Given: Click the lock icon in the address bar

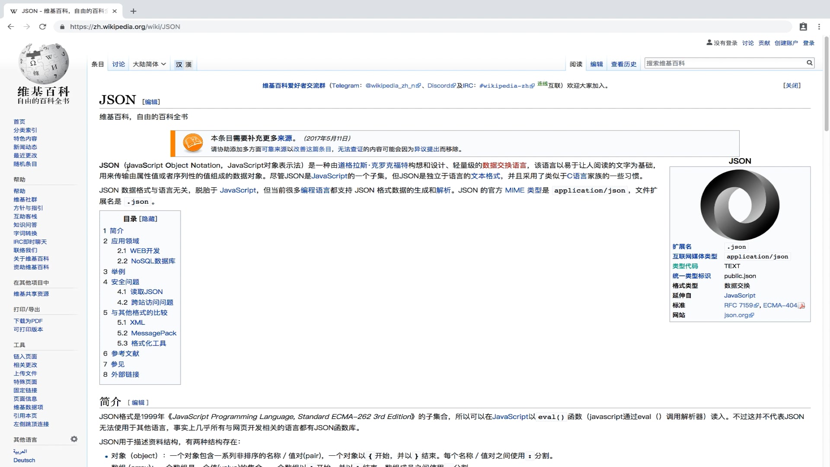Looking at the screenshot, I should [x=62, y=27].
